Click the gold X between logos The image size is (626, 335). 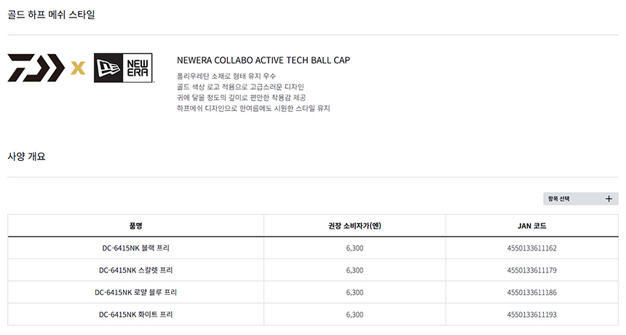point(78,68)
